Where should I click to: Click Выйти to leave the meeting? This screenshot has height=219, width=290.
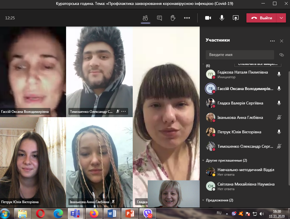pos(261,18)
